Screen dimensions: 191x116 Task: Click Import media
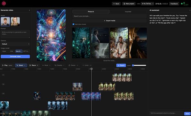110,21
